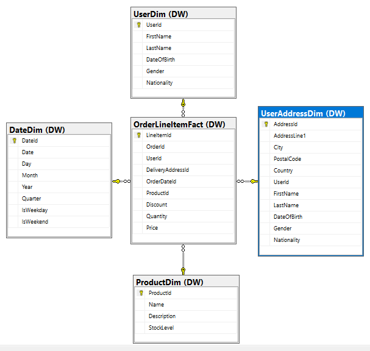This screenshot has height=351, width=370.
Task: Select the OrderLineItemFact (DW) table title
Action: [179, 124]
